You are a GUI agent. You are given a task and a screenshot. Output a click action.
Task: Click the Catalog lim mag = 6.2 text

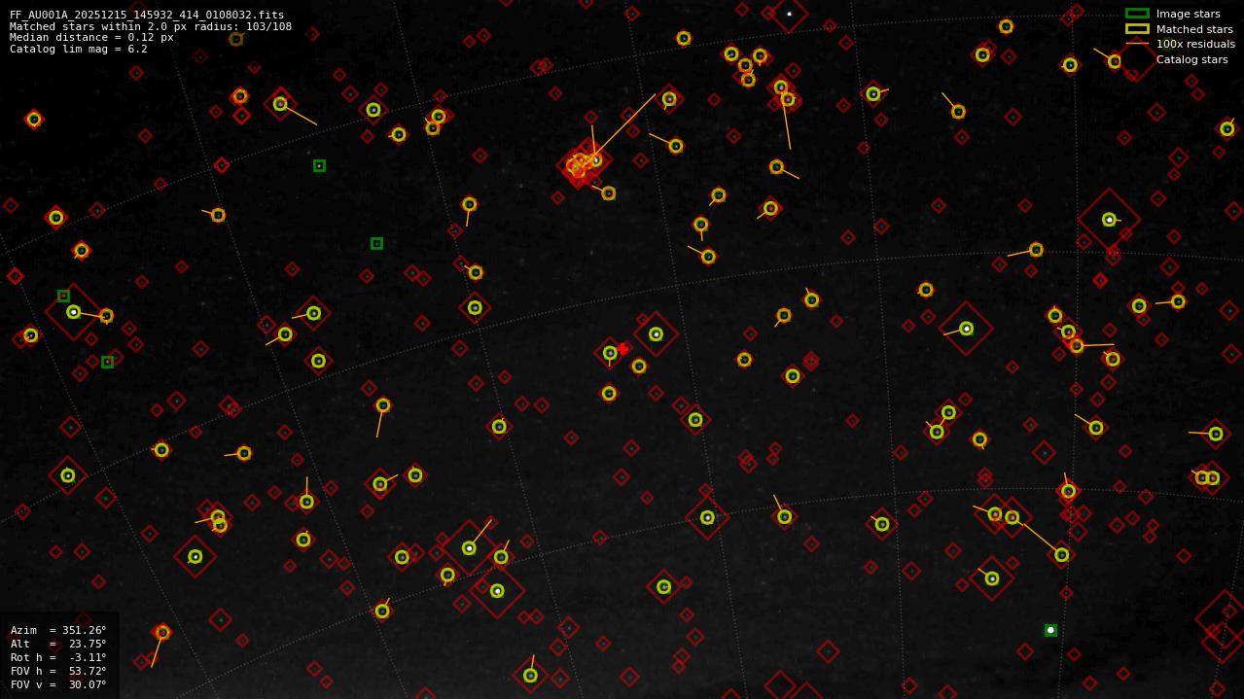click(x=79, y=49)
